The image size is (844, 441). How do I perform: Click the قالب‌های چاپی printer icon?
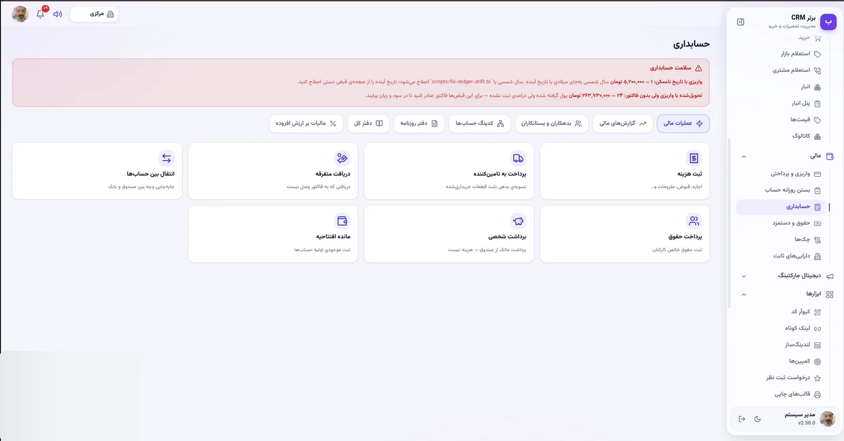click(818, 395)
